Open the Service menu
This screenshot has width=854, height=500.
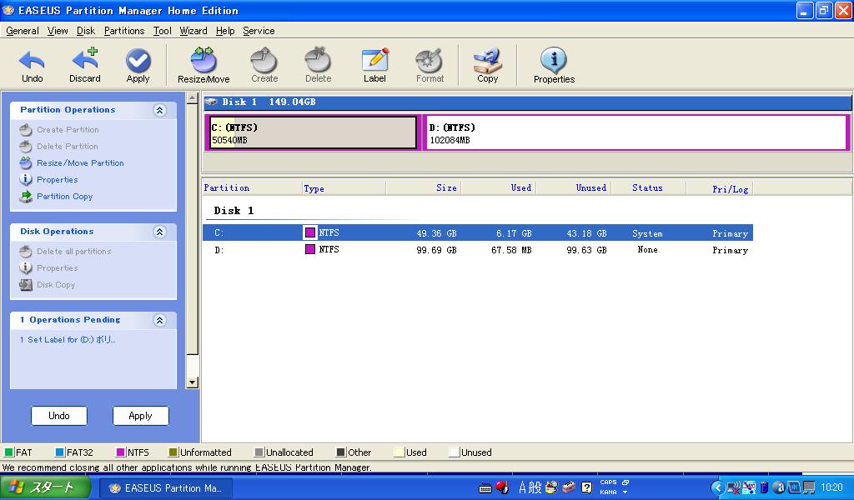(x=259, y=31)
